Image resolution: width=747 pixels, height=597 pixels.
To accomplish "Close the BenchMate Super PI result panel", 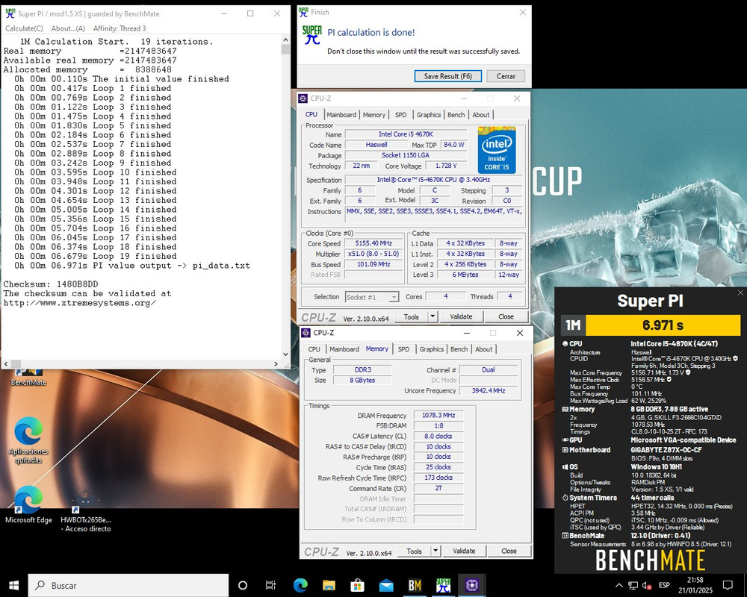I will pos(740,293).
